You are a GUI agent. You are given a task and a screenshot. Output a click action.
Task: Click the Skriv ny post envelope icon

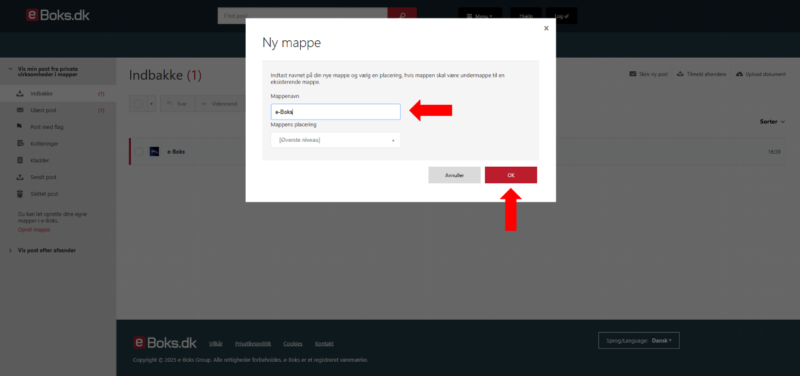click(633, 74)
